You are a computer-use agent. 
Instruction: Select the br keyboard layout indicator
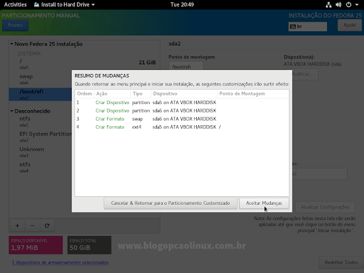coord(308,27)
